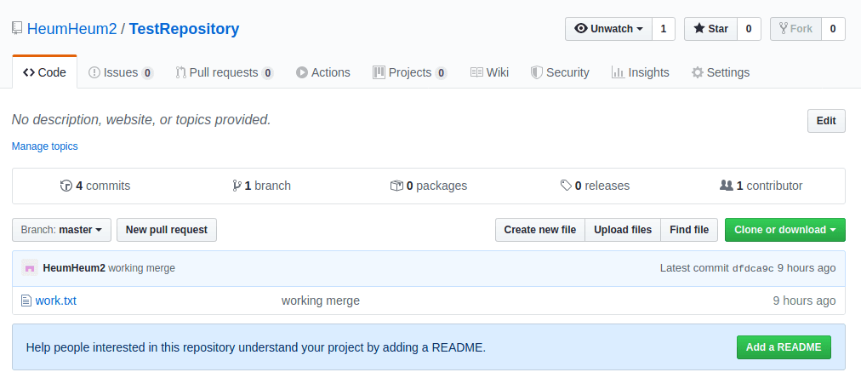861x378 pixels.
Task: Click the repository book icon beside HeumHeum2
Action: [17, 28]
